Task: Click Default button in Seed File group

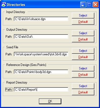Action: (x=83, y=57)
